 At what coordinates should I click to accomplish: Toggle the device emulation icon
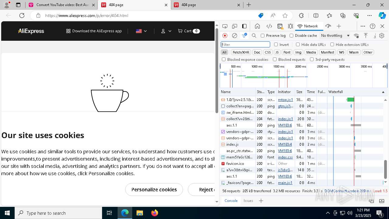pos(235,26)
